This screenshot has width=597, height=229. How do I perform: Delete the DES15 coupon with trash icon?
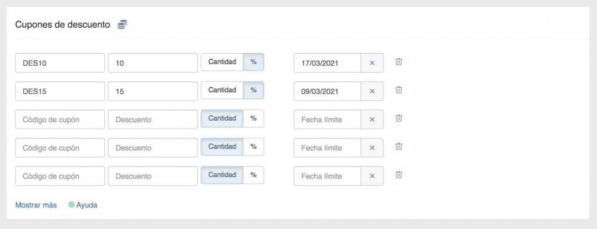(x=399, y=90)
